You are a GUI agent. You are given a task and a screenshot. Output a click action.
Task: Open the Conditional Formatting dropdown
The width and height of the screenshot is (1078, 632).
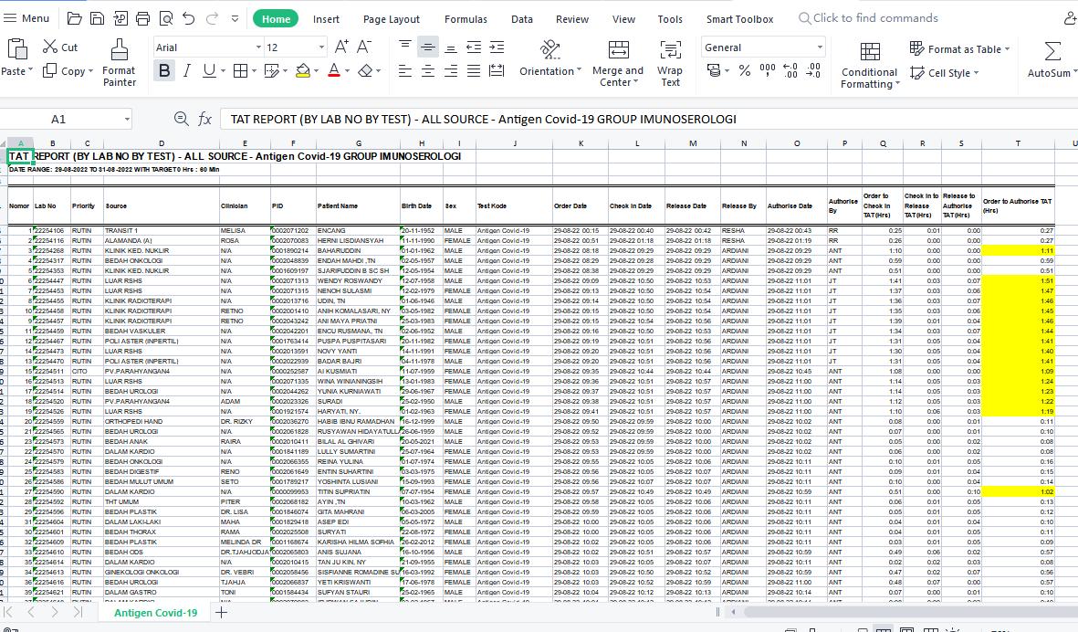click(x=869, y=78)
